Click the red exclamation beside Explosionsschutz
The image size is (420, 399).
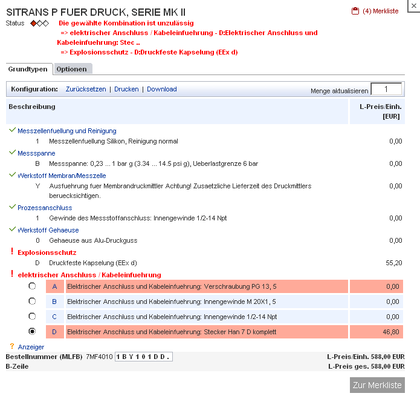(x=12, y=252)
